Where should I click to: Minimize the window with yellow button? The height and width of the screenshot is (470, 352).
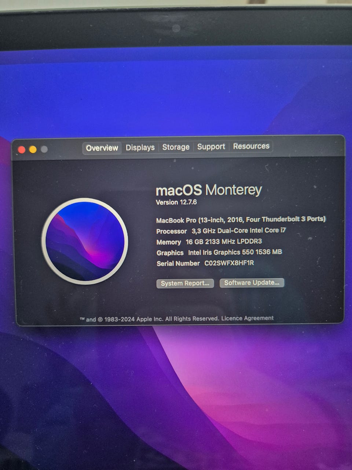point(33,149)
